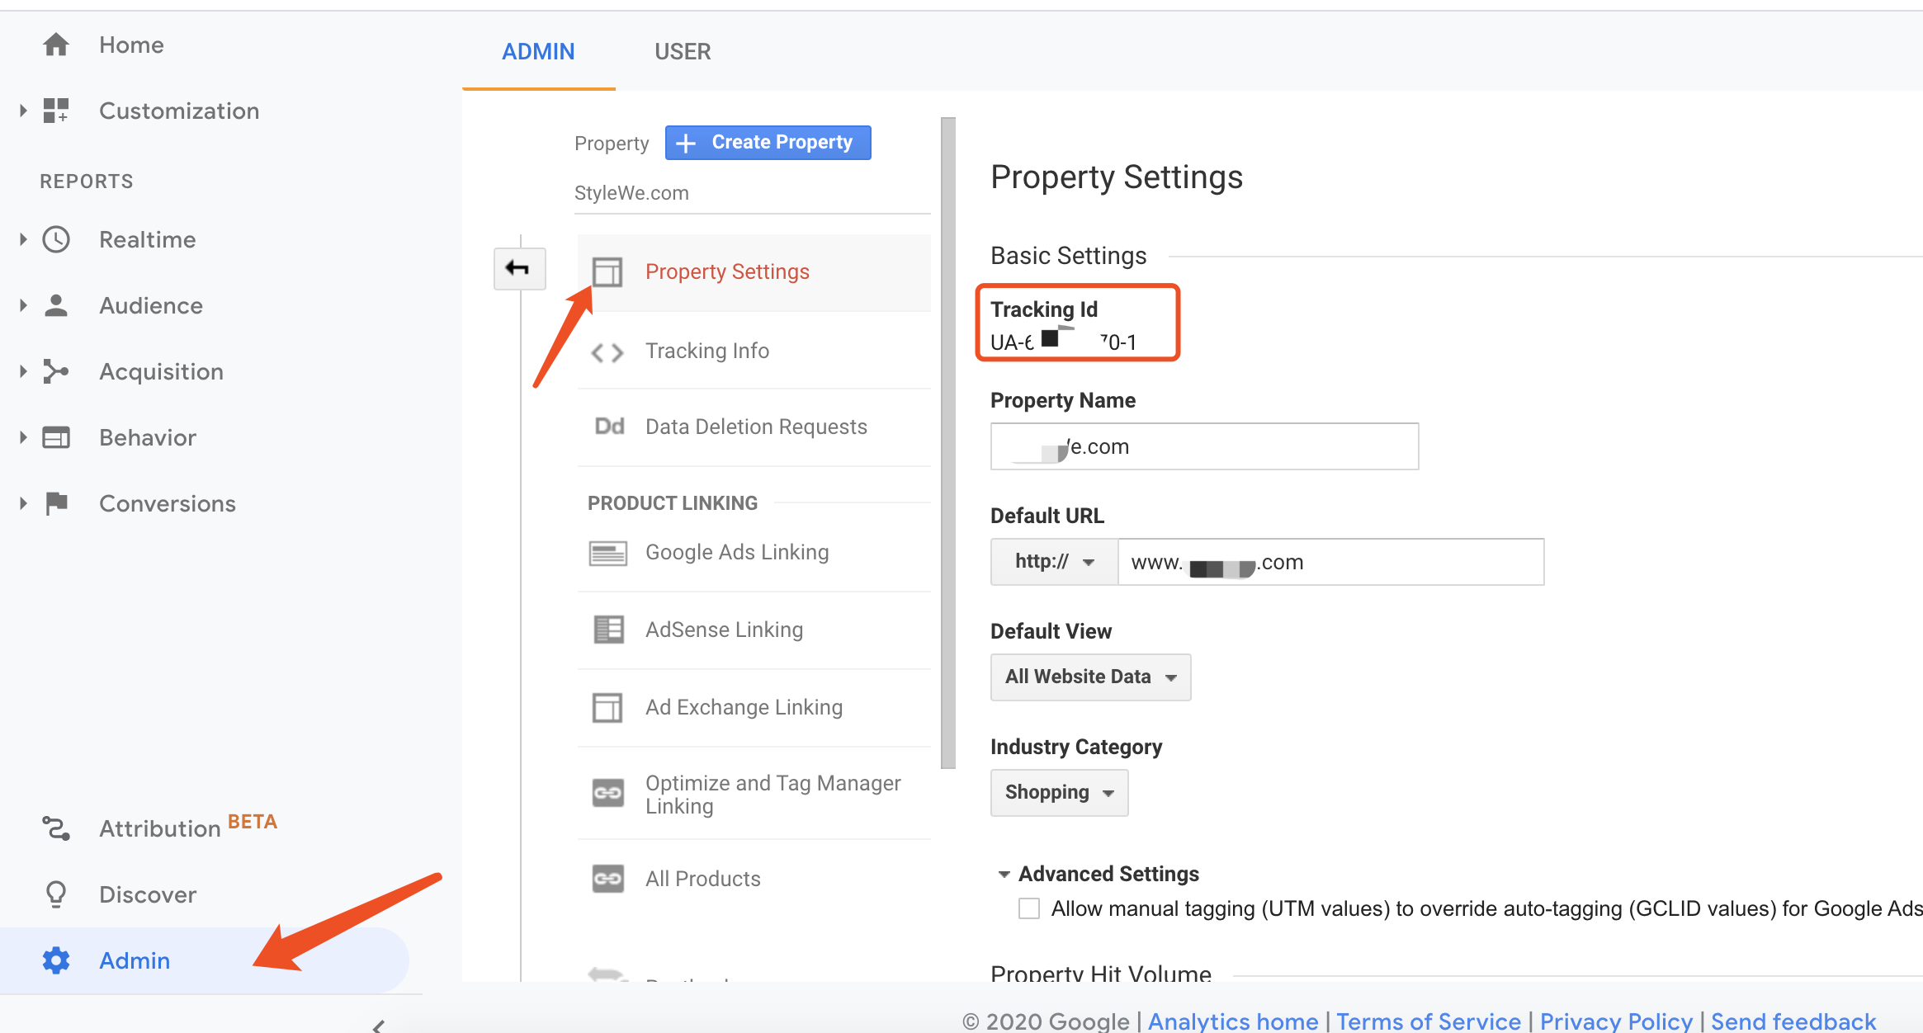Open the Analytics home footer link
Viewport: 1923px width, 1033px height.
1233,1021
